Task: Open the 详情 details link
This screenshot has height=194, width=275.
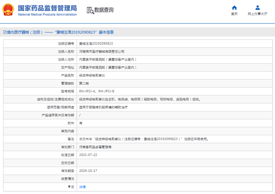Action: pos(82,187)
